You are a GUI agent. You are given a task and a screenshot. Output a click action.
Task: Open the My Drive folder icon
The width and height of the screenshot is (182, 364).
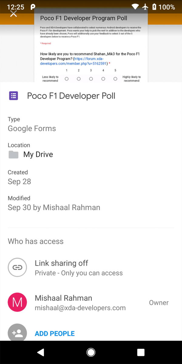(13, 154)
